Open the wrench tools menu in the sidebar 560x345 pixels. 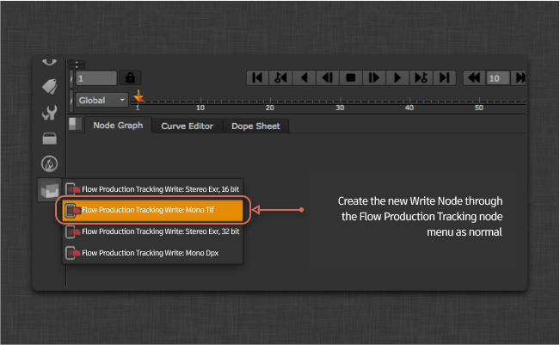pyautogui.click(x=49, y=112)
